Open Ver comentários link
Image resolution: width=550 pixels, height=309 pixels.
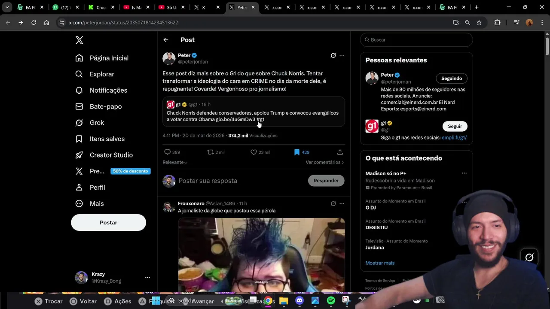coord(325,162)
